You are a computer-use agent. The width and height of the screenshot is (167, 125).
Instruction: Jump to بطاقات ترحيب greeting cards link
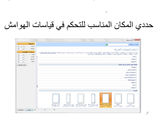tap(89, 53)
